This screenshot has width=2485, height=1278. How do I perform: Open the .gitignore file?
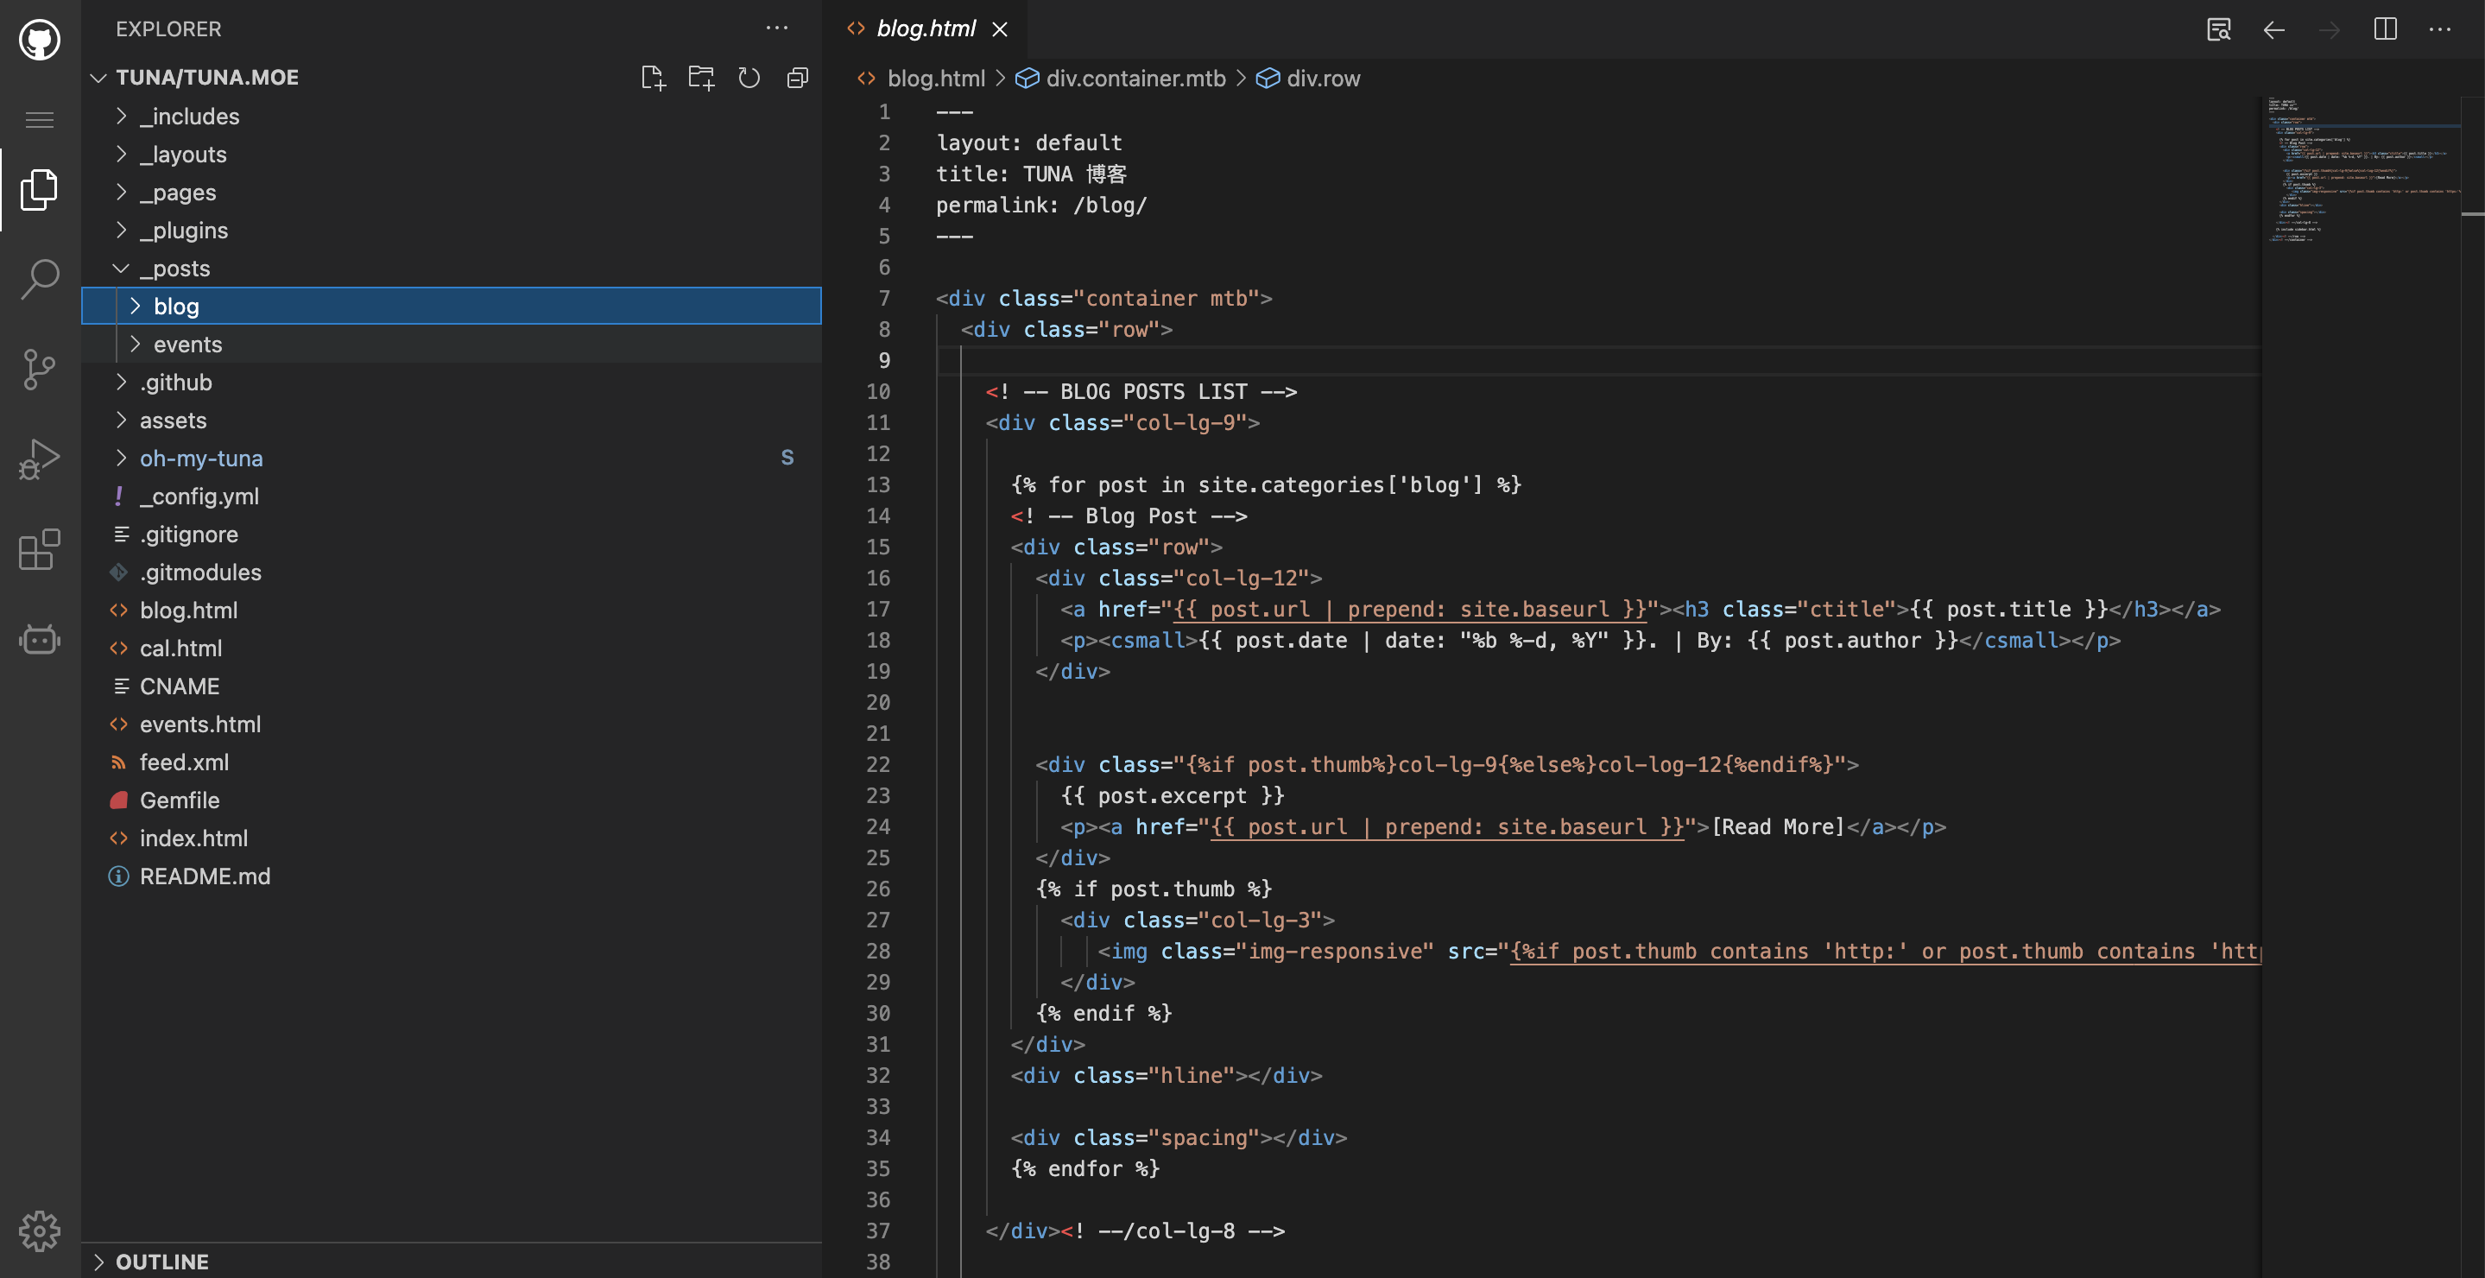point(452,535)
